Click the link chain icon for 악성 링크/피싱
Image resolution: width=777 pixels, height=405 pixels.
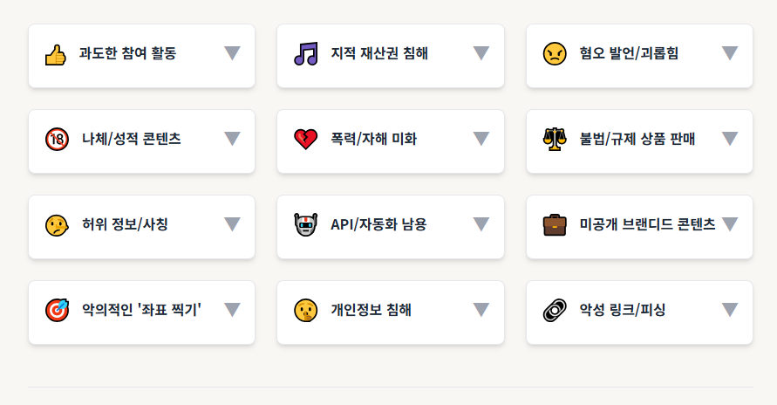[555, 311]
